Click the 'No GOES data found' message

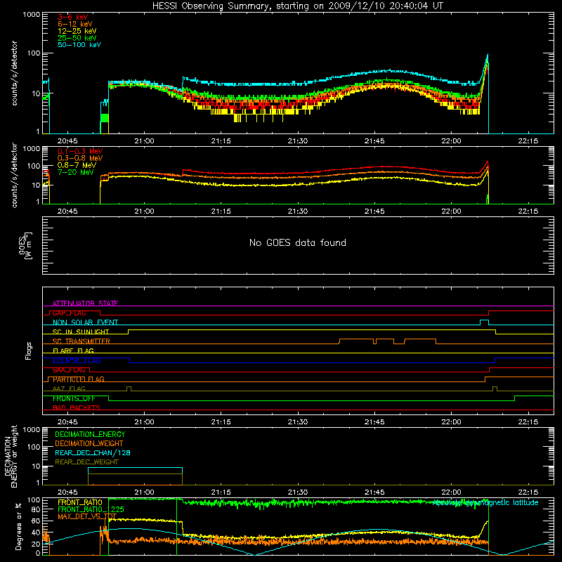click(297, 242)
